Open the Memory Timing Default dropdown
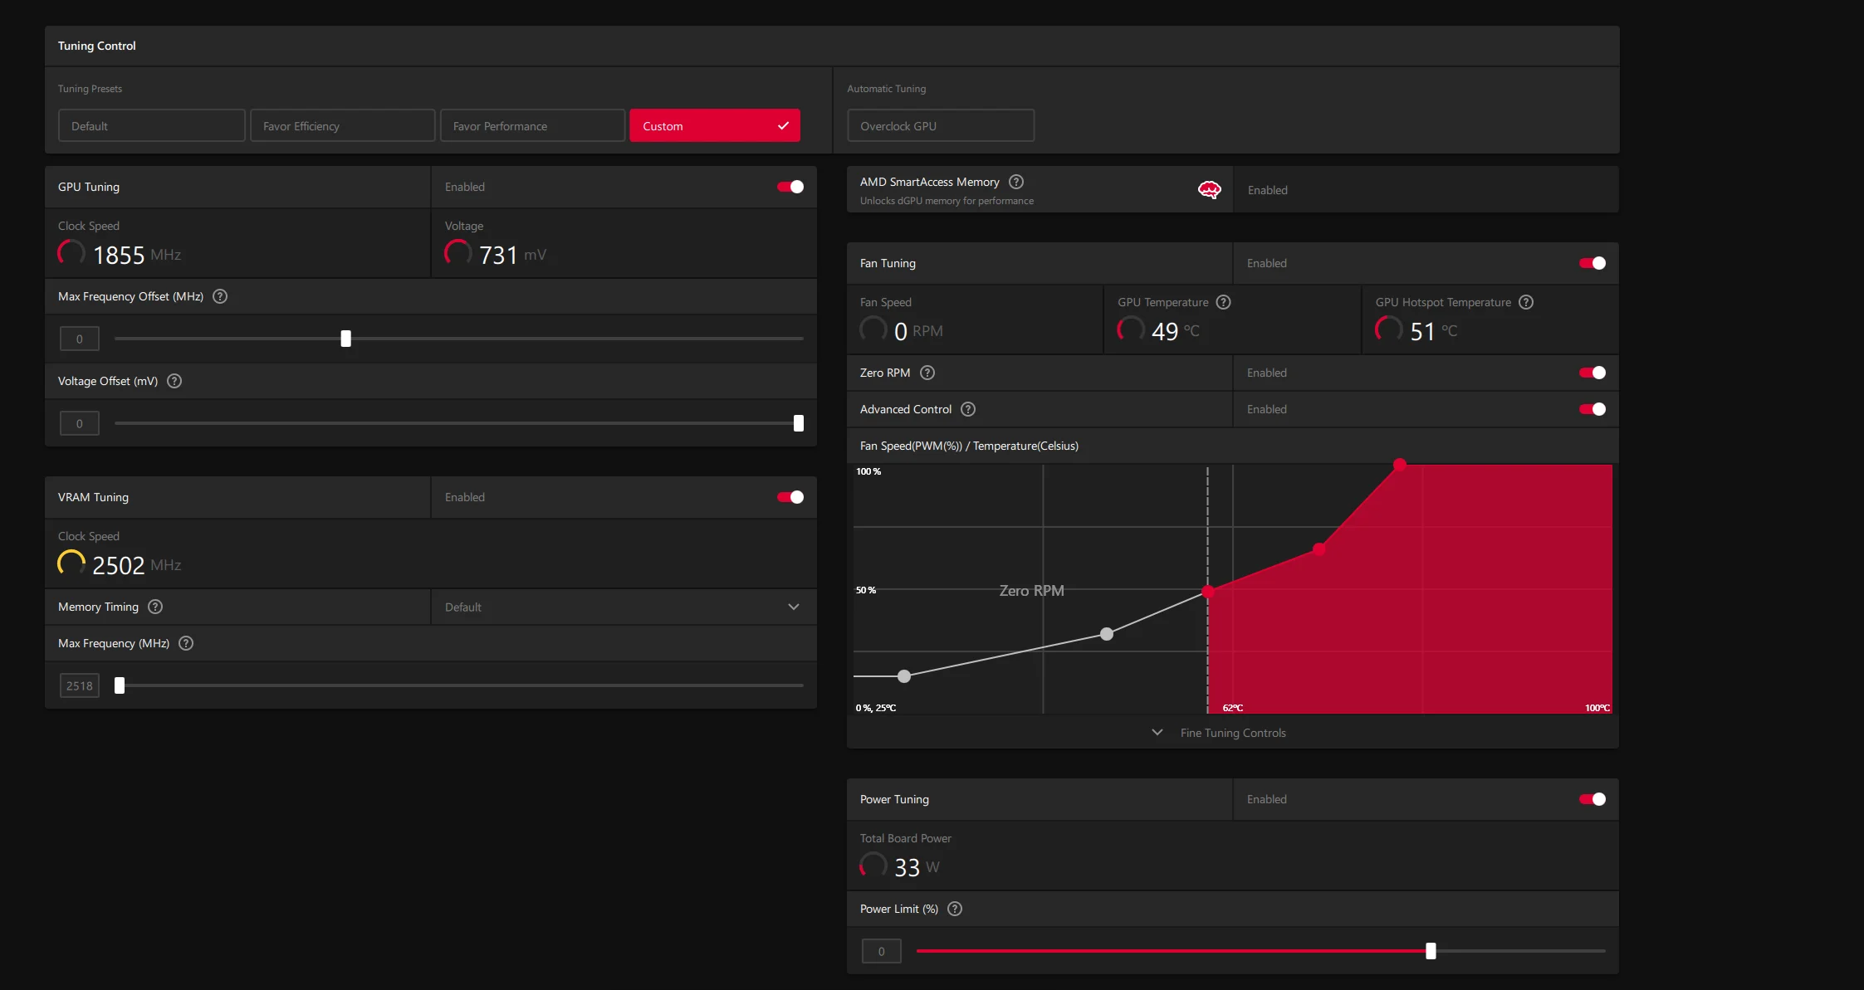This screenshot has height=990, width=1864. (x=623, y=607)
